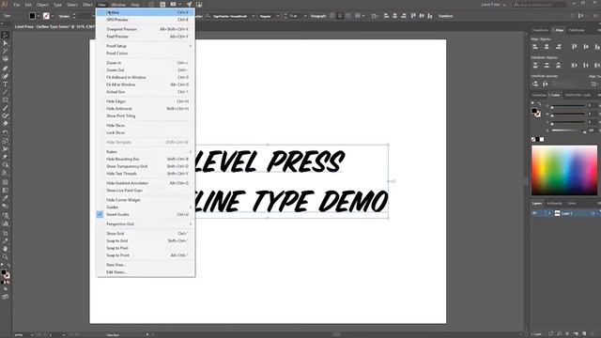Toggle Hide Artboards option
Screen dimensions: 601x338
click(x=146, y=109)
